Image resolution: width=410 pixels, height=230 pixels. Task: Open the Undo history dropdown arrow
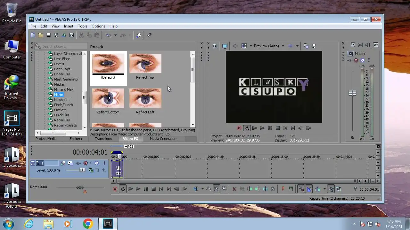pyautogui.click(x=115, y=35)
